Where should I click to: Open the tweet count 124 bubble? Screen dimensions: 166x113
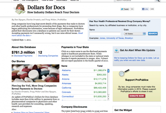tap(132, 9)
